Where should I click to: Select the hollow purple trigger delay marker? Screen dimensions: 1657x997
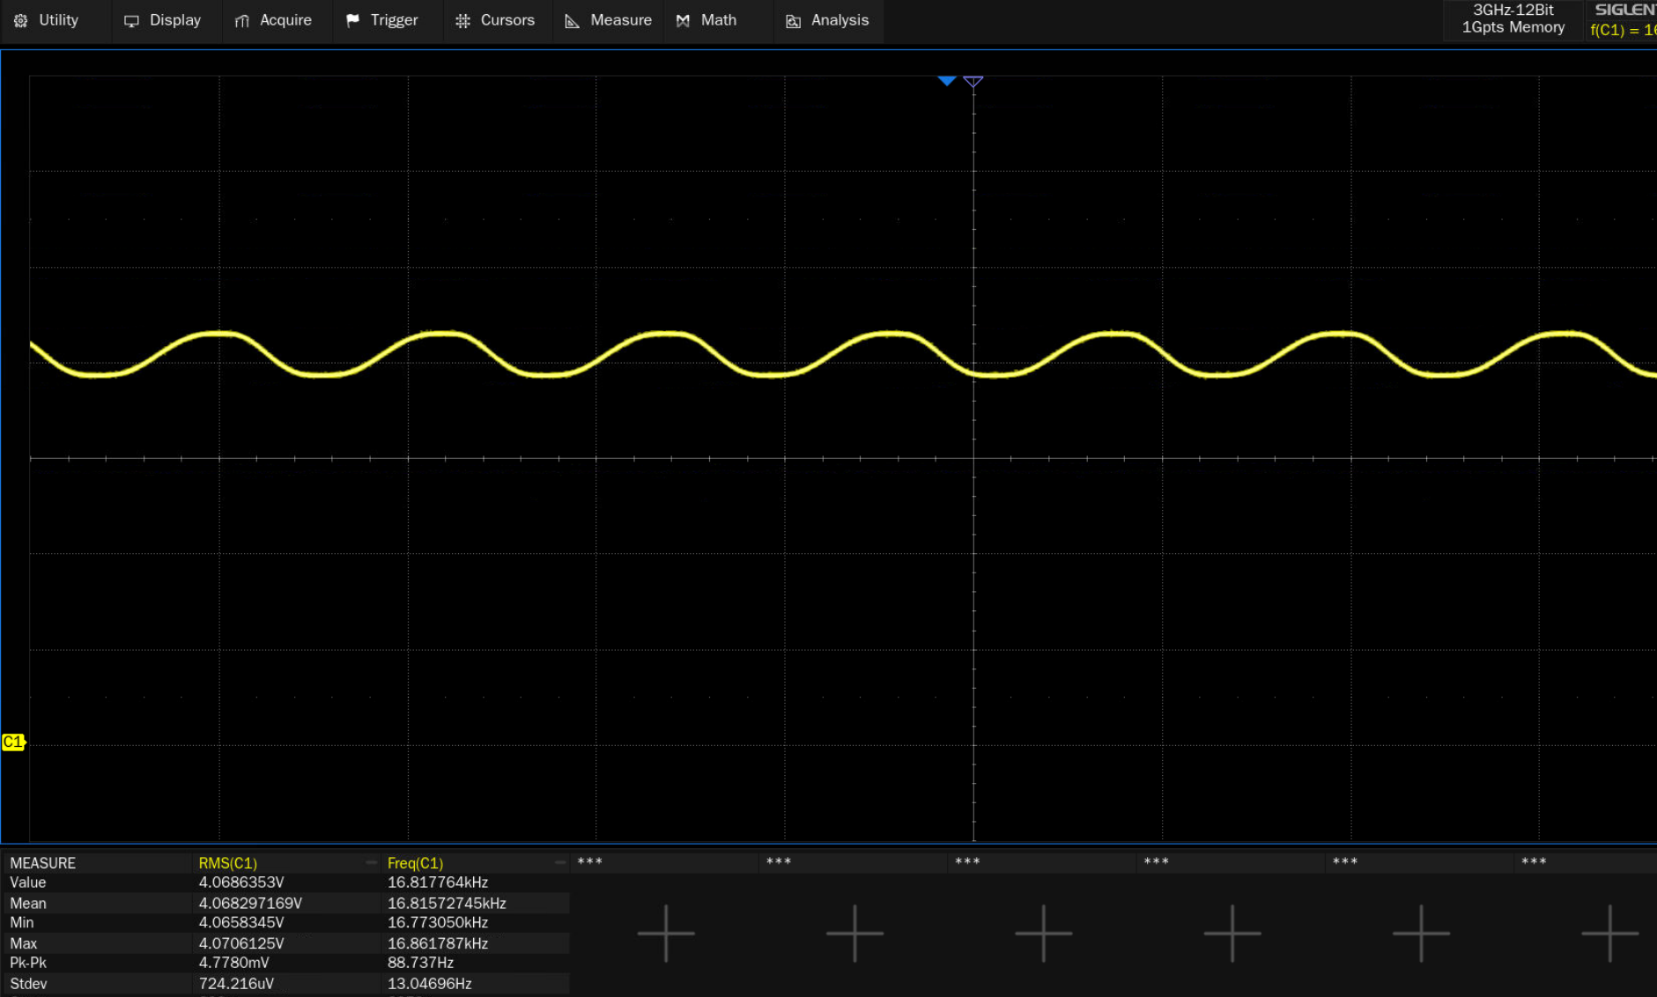point(973,81)
